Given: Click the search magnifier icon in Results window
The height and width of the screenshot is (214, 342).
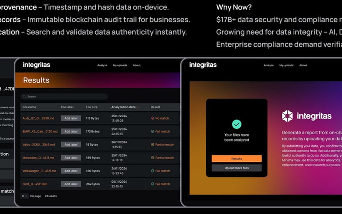Looking at the screenshot, I should pos(24,97).
